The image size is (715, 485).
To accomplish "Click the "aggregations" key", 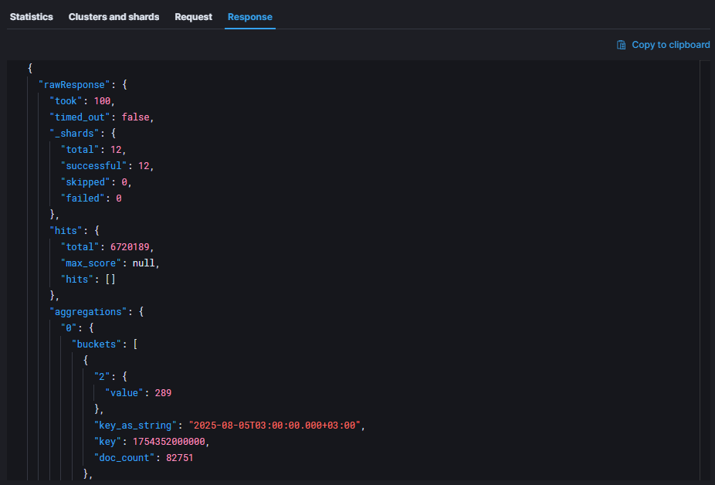I will coord(88,312).
